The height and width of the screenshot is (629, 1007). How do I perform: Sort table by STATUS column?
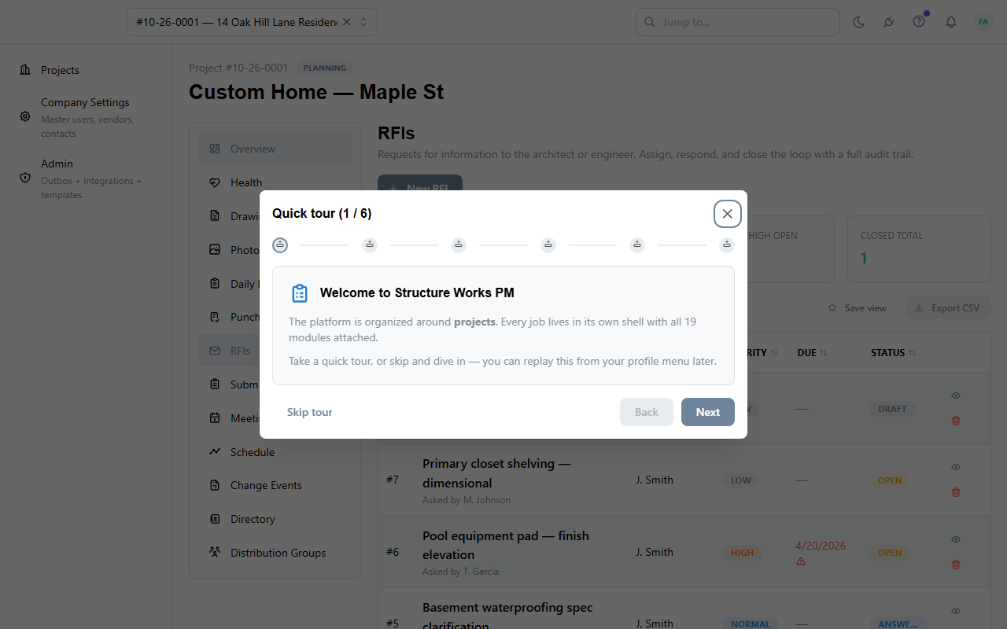[894, 353]
